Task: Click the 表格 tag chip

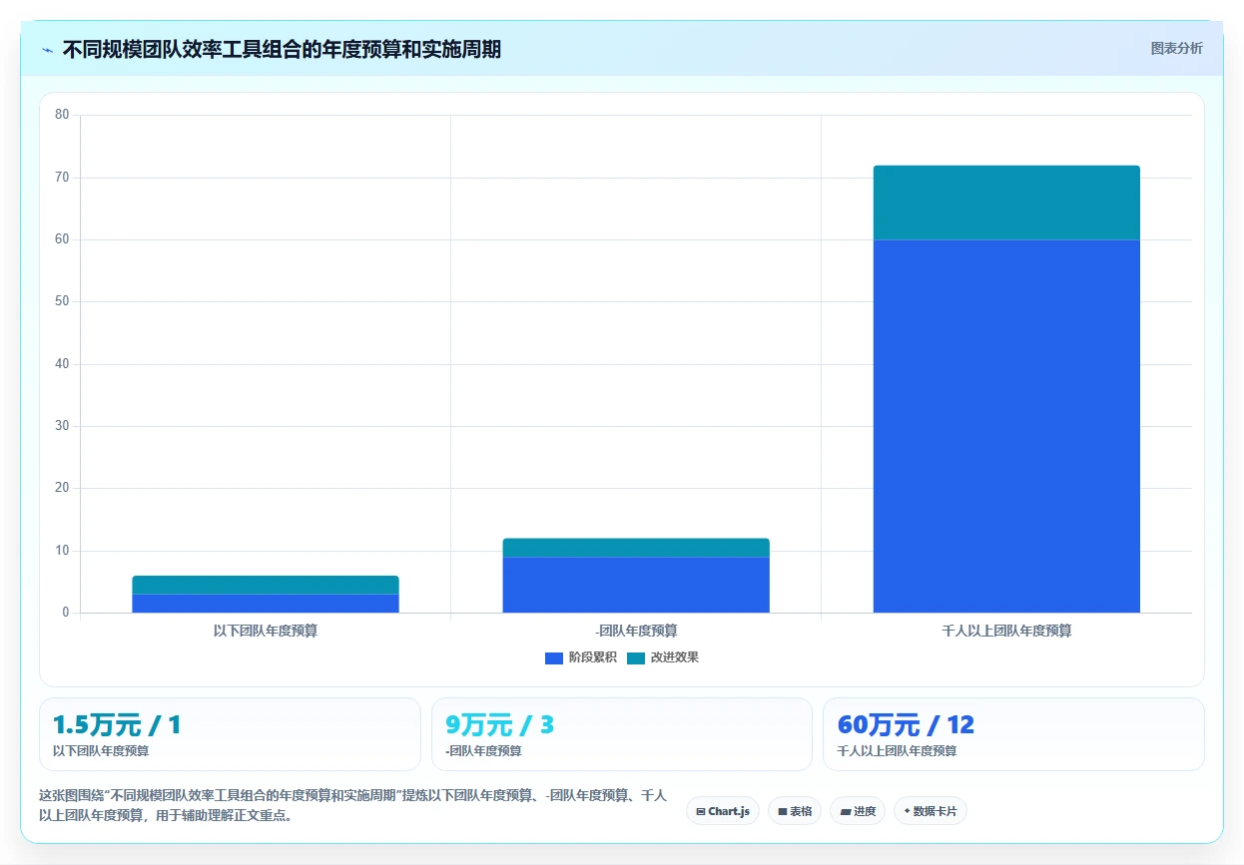Action: pos(795,811)
